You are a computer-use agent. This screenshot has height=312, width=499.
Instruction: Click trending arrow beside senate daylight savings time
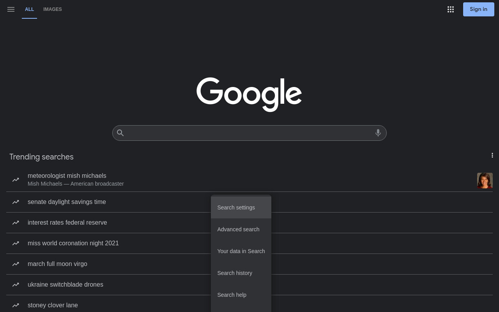pos(16,202)
